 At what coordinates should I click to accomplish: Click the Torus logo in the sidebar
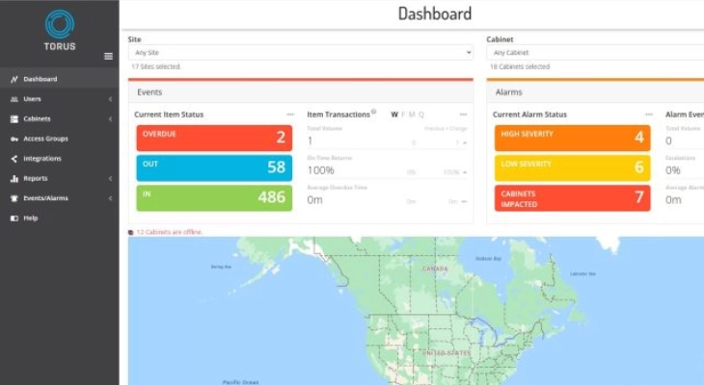(59, 27)
